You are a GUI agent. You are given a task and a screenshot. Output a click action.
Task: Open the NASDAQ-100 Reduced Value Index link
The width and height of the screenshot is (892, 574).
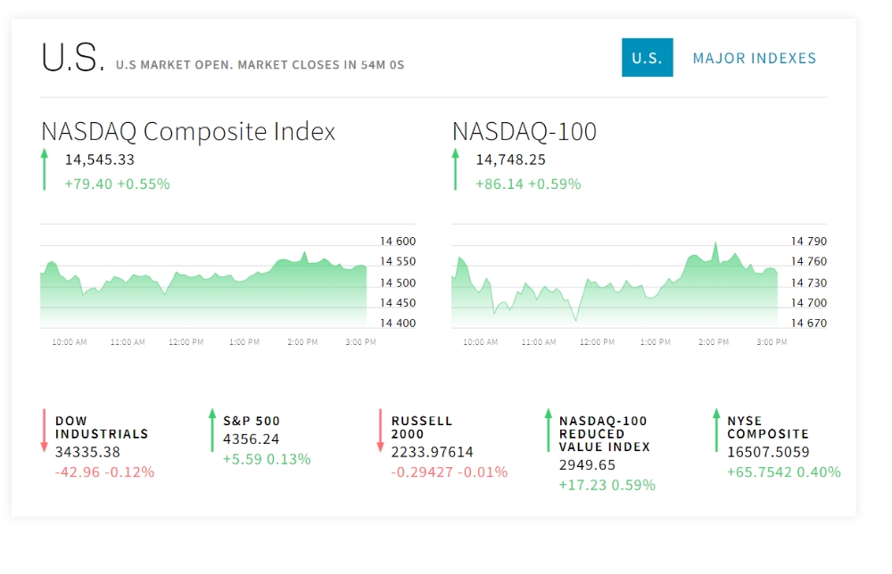point(604,434)
